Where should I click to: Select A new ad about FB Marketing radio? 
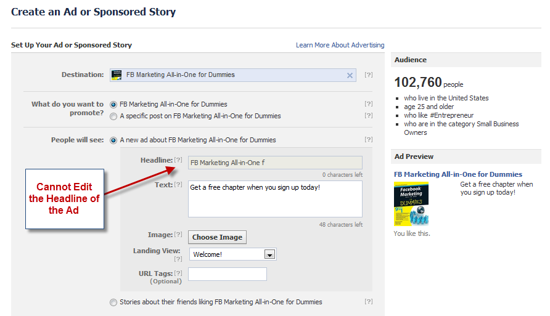coord(113,140)
